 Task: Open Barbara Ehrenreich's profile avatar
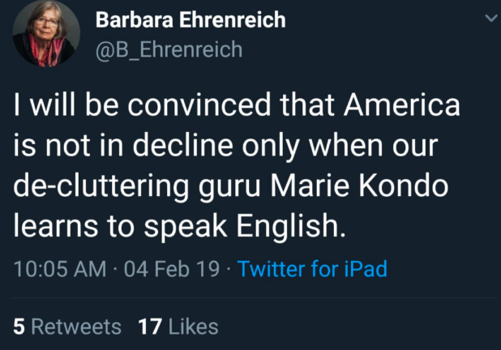point(44,37)
